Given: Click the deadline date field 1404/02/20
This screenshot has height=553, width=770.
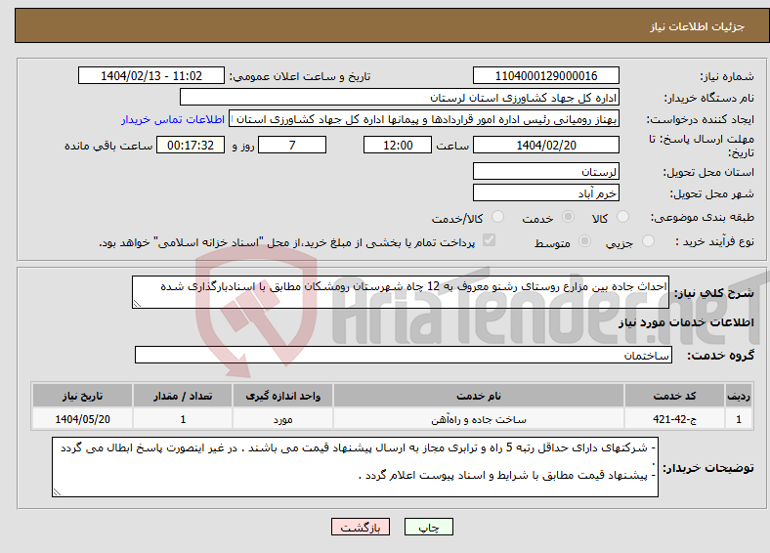Looking at the screenshot, I should click(x=545, y=145).
